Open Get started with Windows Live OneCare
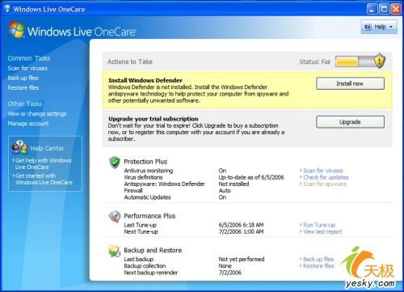The height and width of the screenshot is (292, 404). click(44, 179)
